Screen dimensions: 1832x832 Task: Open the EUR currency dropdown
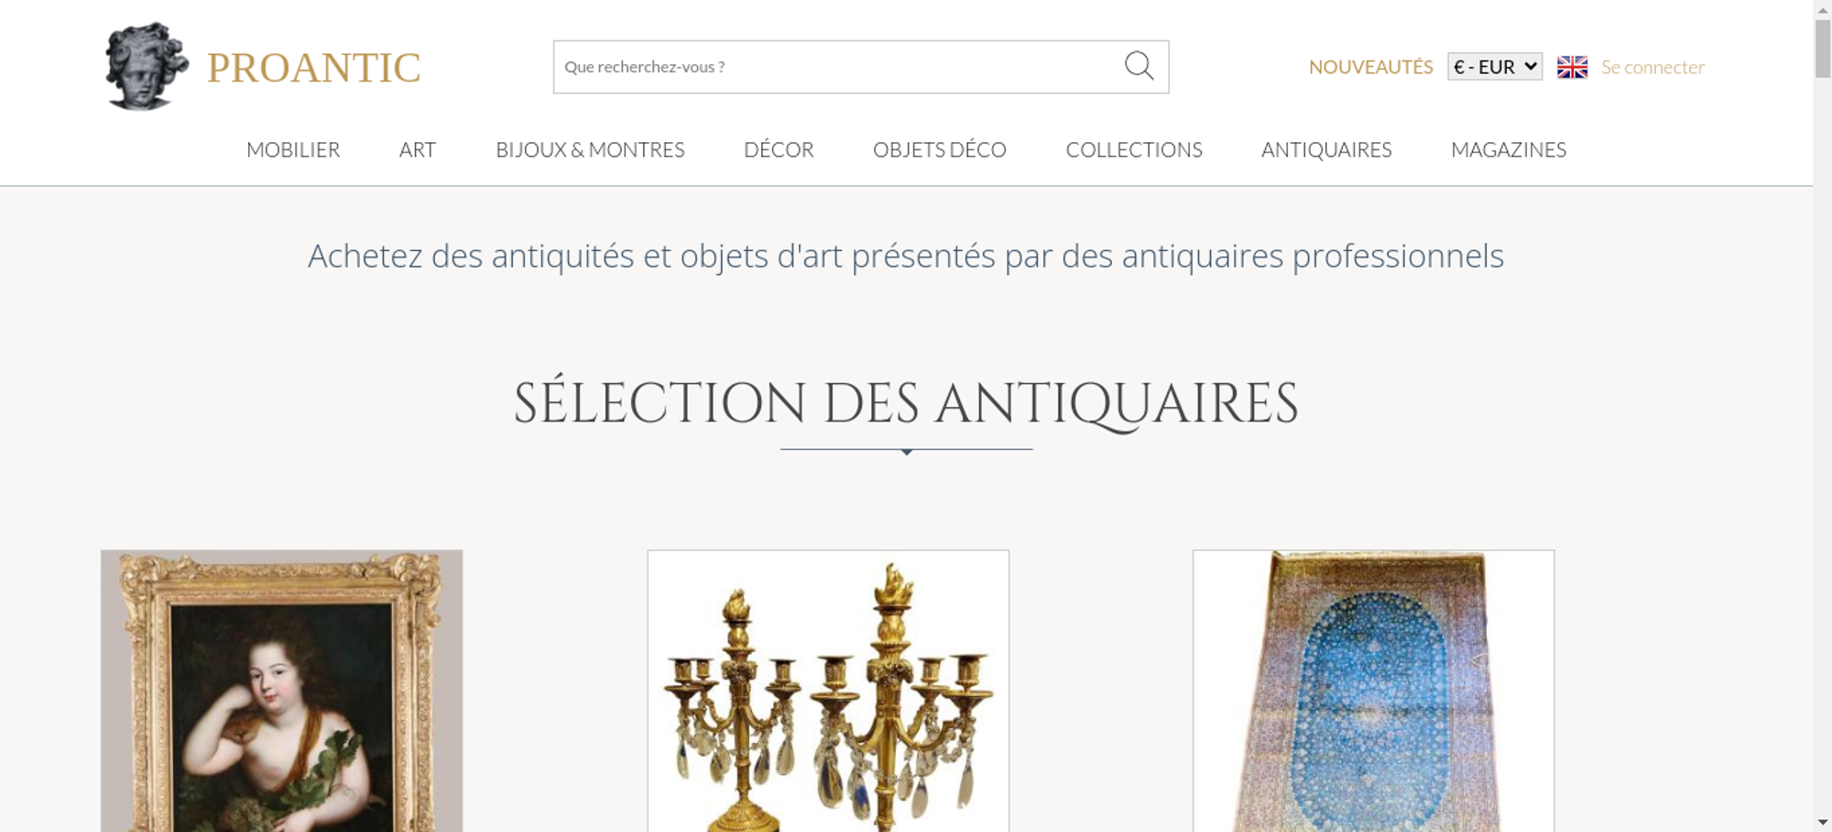coord(1495,67)
